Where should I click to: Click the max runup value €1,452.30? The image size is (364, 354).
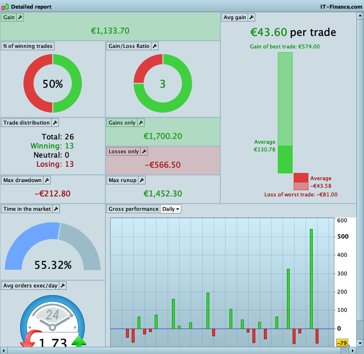[163, 194]
